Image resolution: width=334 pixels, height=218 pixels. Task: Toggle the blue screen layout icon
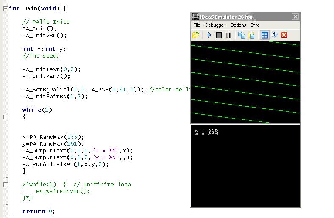tap(264, 35)
